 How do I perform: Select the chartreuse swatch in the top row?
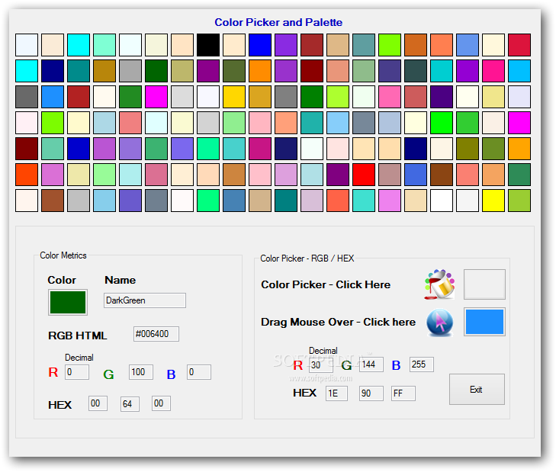pyautogui.click(x=390, y=45)
